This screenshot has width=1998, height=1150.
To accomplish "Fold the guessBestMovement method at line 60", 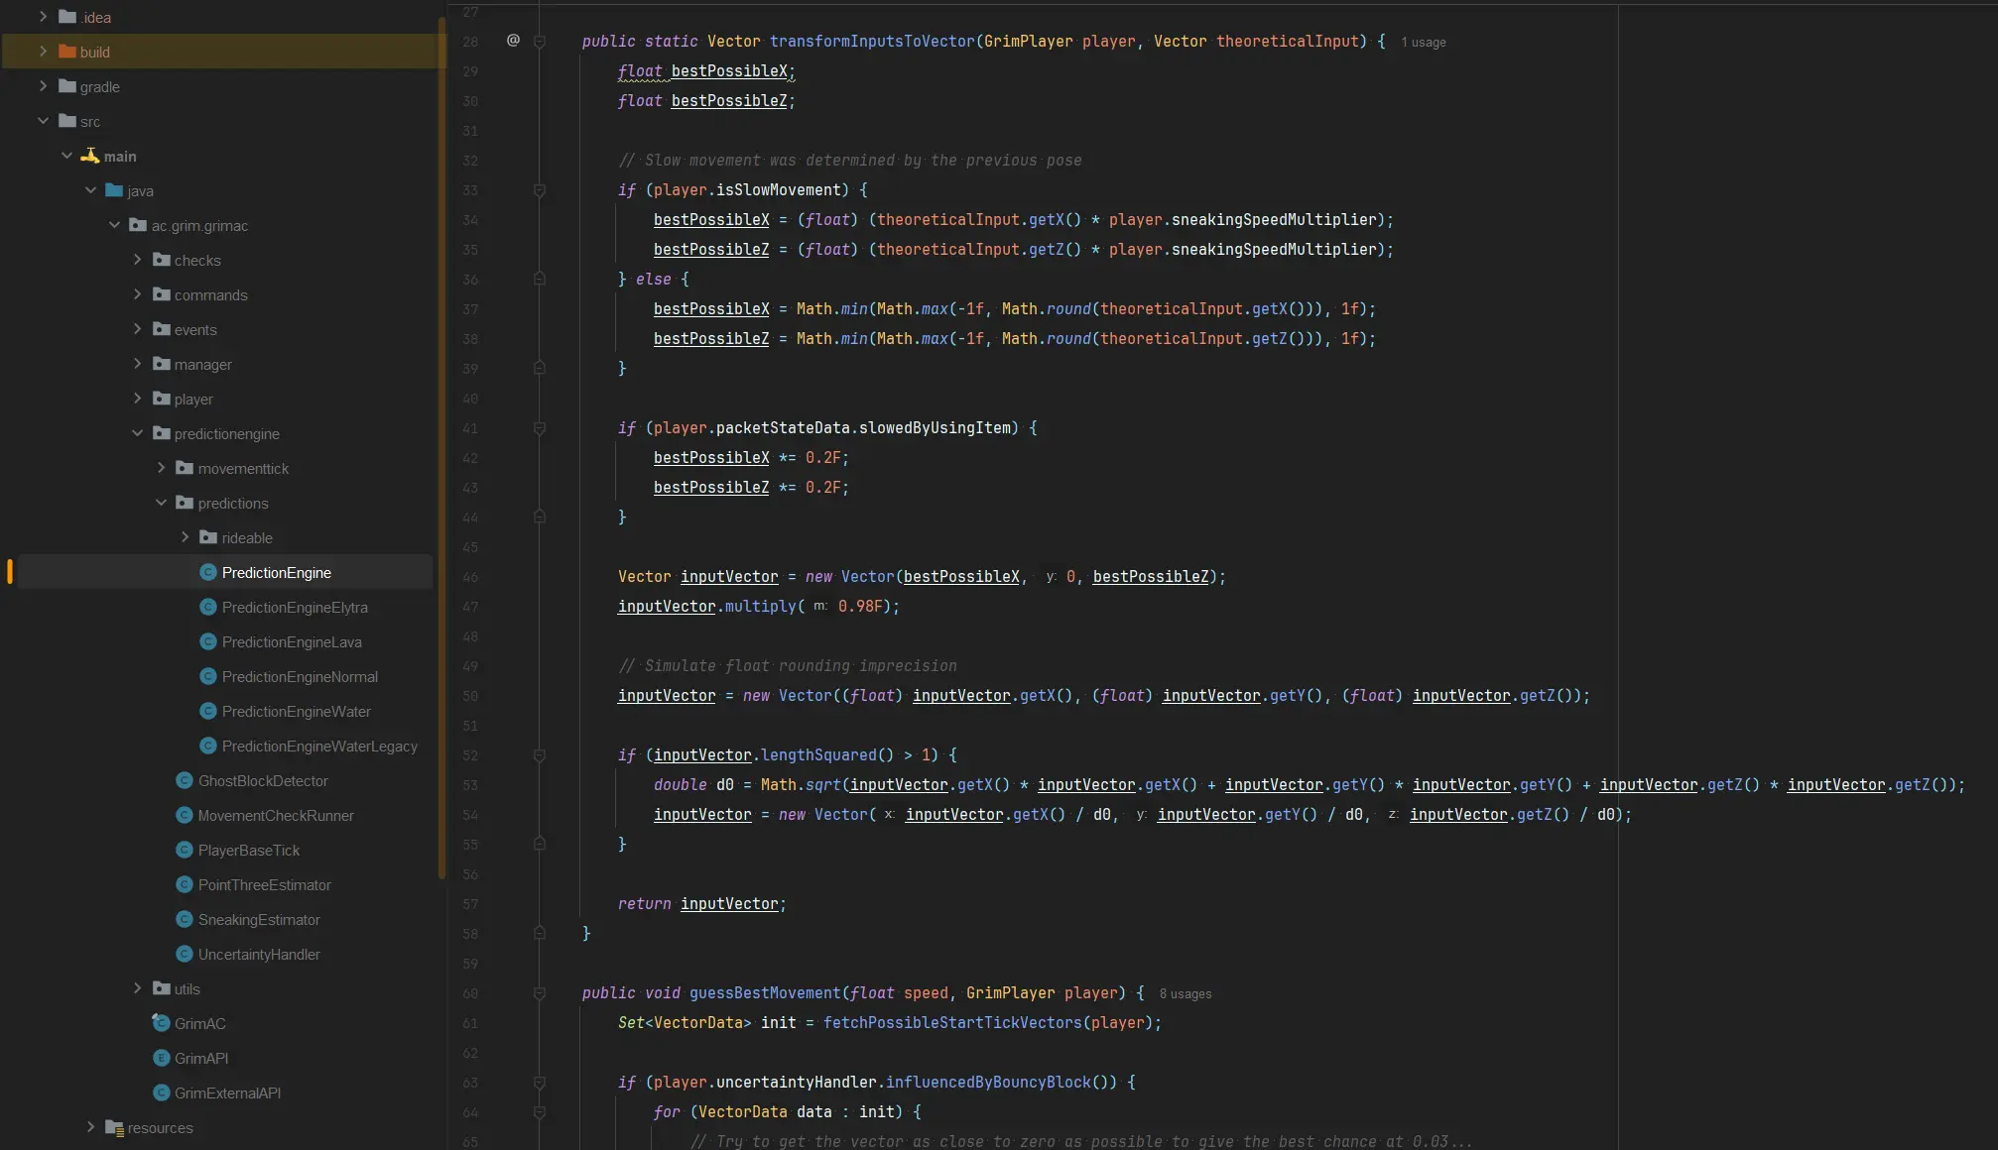I will [x=540, y=993].
